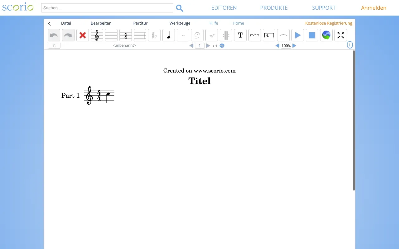Click the red X delete icon
Image resolution: width=399 pixels, height=249 pixels.
click(x=83, y=35)
